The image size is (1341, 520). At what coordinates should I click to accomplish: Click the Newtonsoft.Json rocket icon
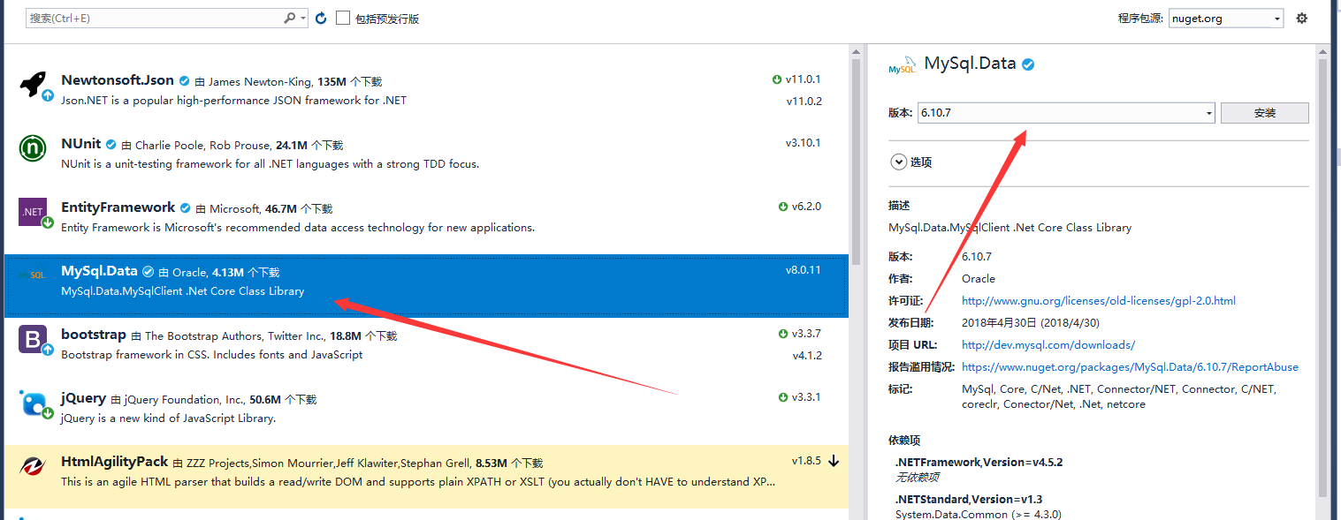pyautogui.click(x=33, y=86)
